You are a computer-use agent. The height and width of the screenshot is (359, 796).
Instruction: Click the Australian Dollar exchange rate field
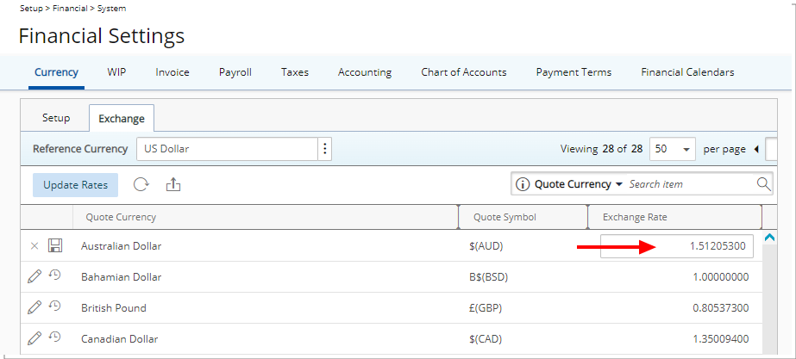point(677,246)
